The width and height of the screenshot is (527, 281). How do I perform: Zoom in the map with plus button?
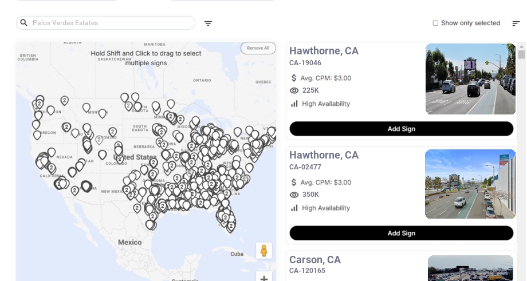[x=264, y=278]
